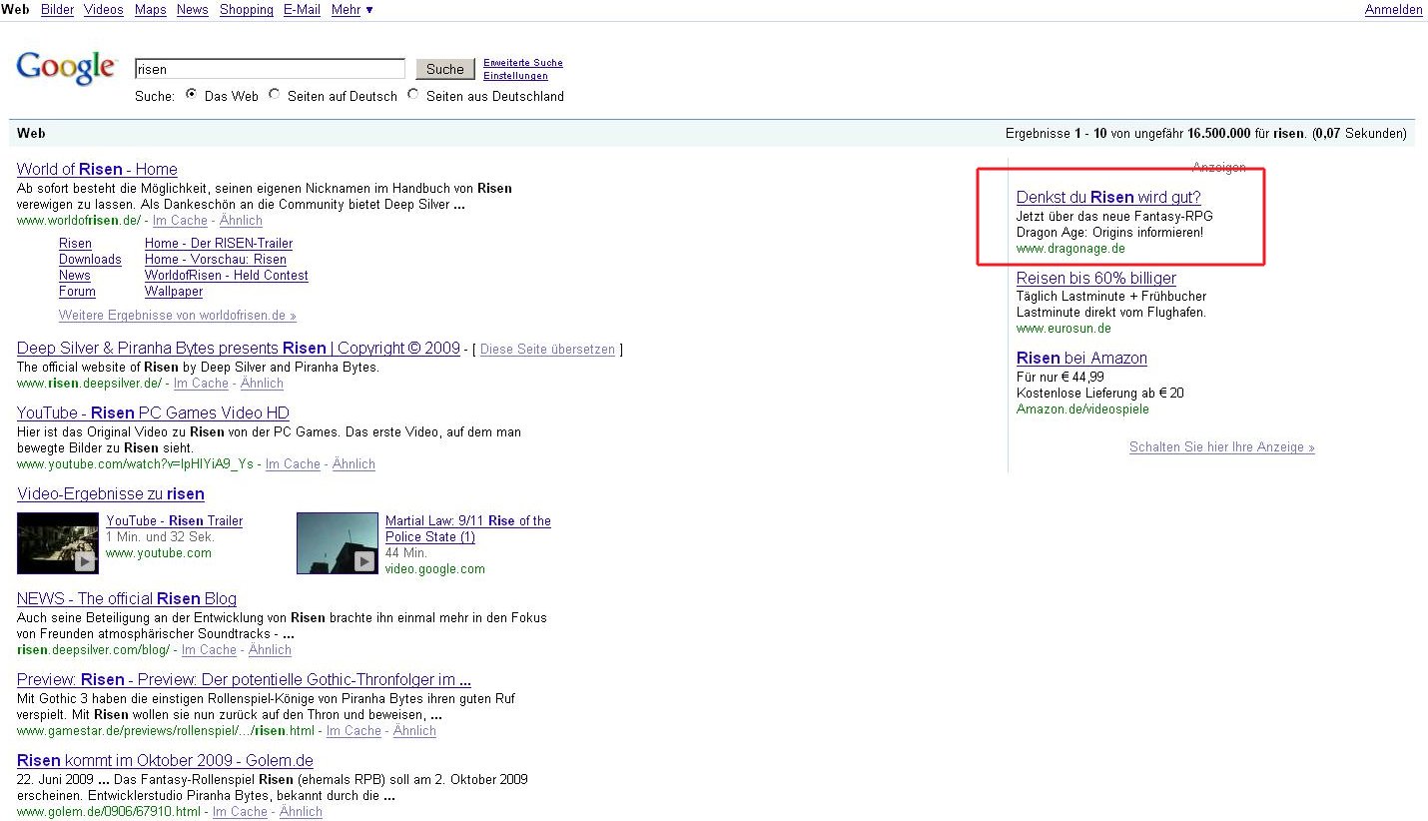Open News in top navigation

(x=192, y=9)
